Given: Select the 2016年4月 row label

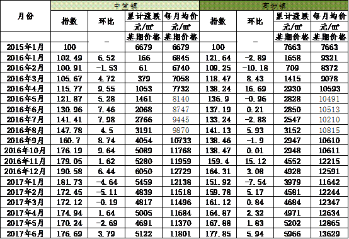Looking at the screenshot, I should [25, 89].
